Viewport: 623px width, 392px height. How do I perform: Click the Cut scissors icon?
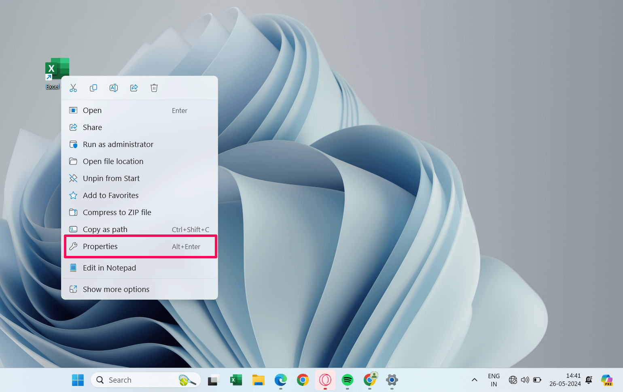[73, 88]
